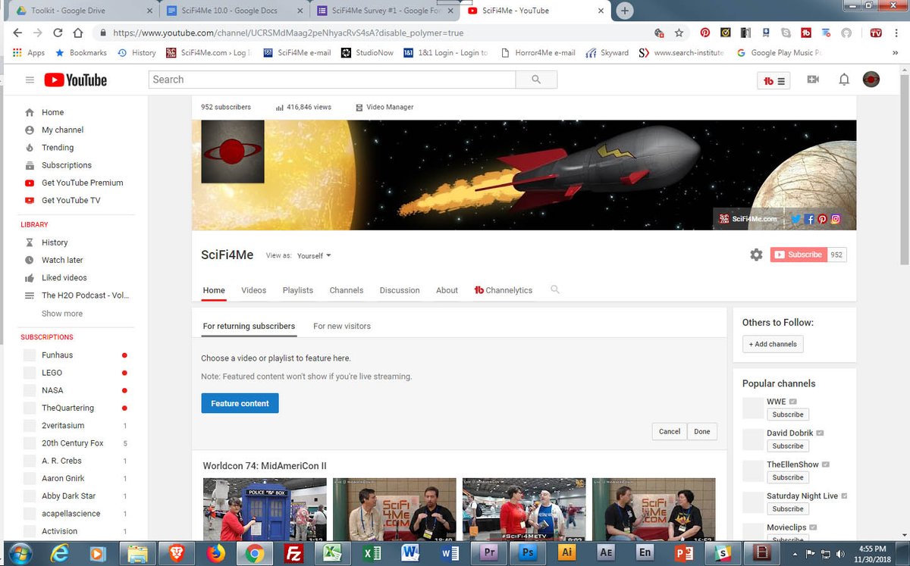Click the TubeBuddy browser extension icon
This screenshot has height=566, width=910.
point(805,33)
